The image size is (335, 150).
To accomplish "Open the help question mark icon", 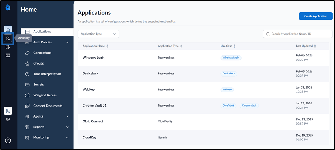I will [x=8, y=140].
